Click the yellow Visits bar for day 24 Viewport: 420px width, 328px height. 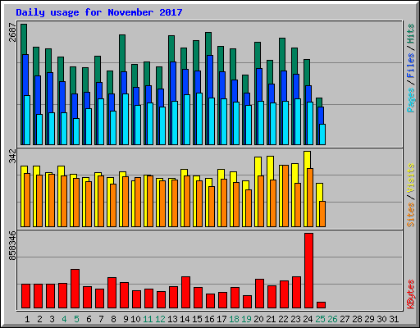click(307, 160)
